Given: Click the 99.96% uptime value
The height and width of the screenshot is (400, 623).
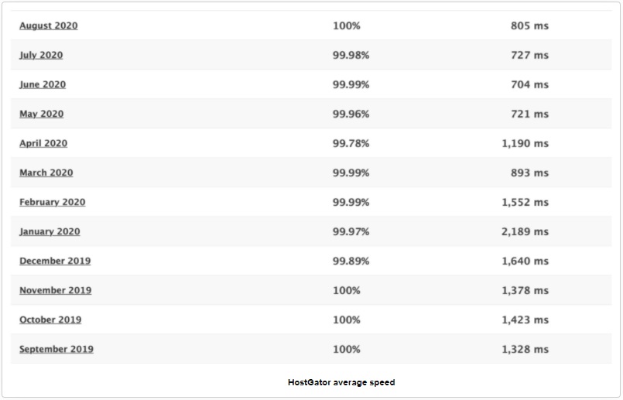Looking at the screenshot, I should (x=351, y=114).
